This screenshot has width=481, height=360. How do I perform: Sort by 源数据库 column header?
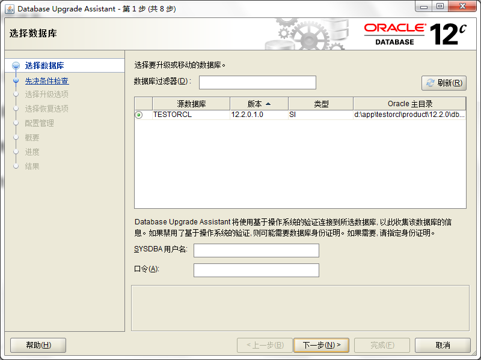click(191, 104)
